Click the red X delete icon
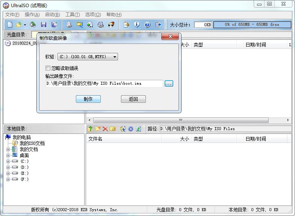Screen dimensions: 295x216 105,129
